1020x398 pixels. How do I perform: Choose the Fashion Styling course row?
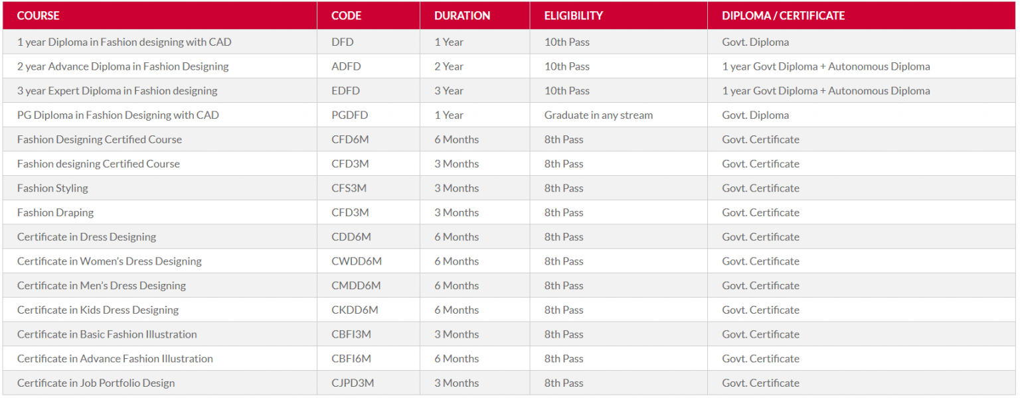509,188
